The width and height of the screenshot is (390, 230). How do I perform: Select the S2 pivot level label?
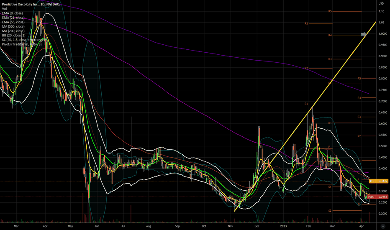[x=330, y=211]
